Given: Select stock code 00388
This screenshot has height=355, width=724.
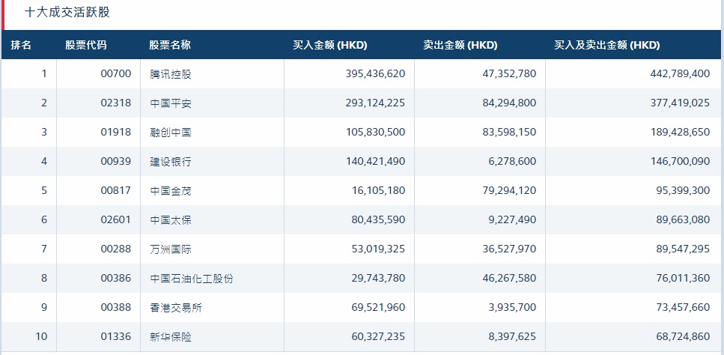Looking at the screenshot, I should click(x=116, y=307).
